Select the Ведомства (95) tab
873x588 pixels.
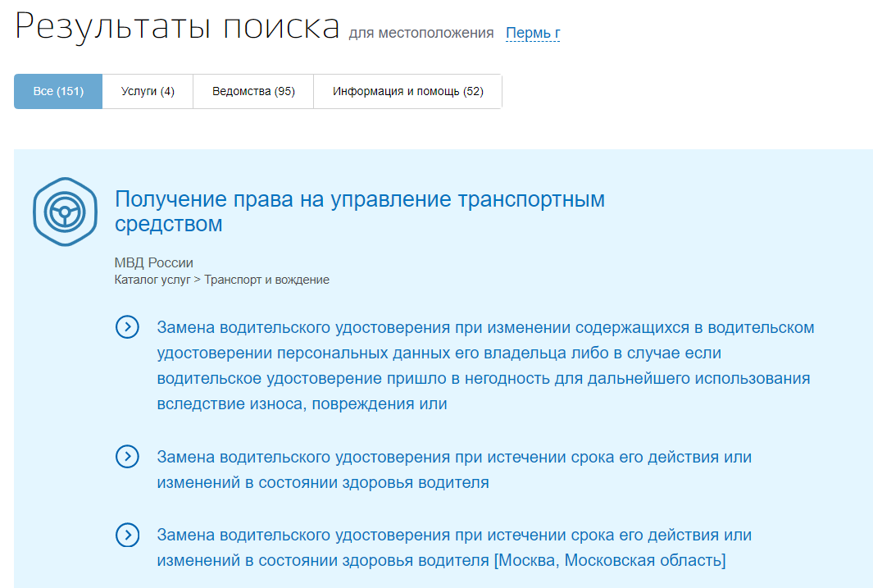pos(253,91)
